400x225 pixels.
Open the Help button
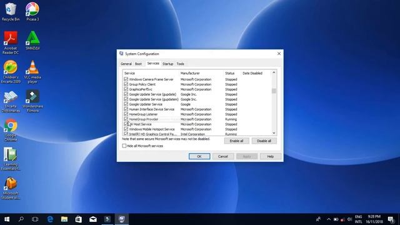click(x=271, y=156)
